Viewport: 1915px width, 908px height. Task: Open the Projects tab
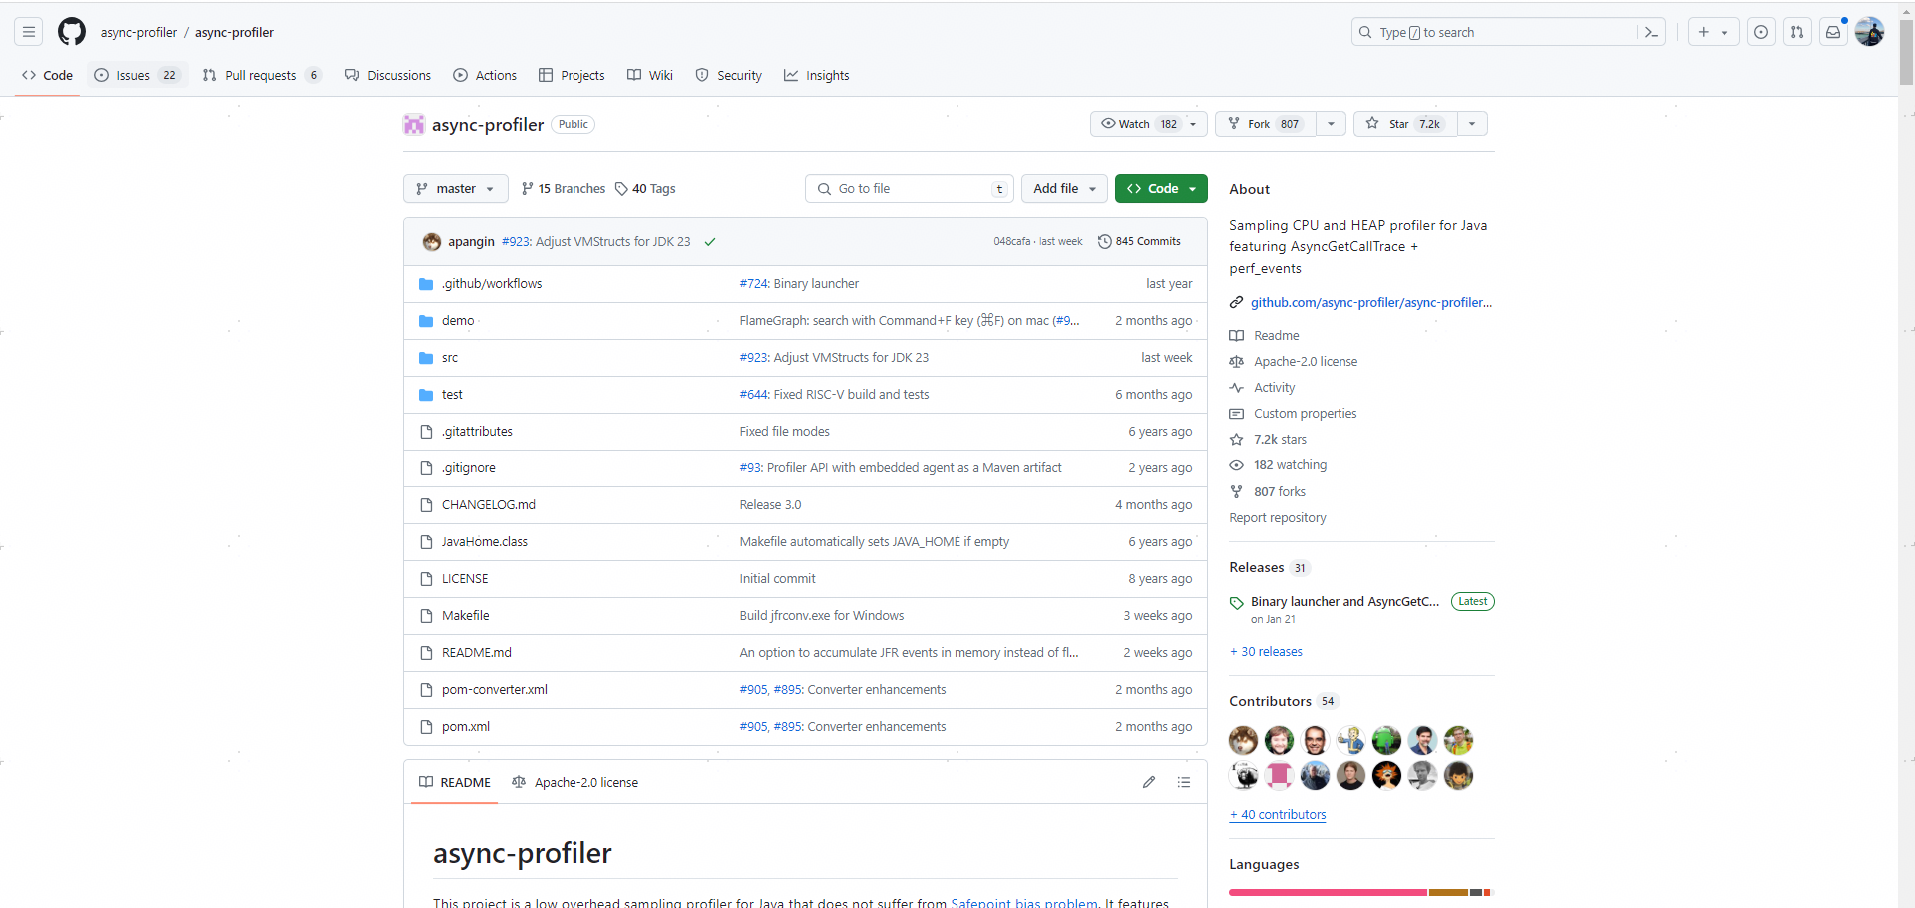(572, 75)
